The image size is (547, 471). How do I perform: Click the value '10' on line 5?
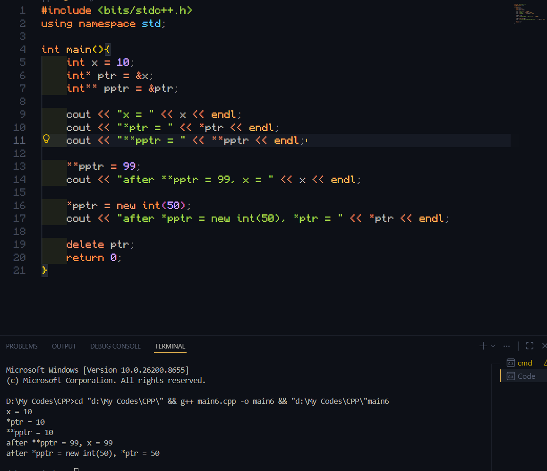[123, 62]
